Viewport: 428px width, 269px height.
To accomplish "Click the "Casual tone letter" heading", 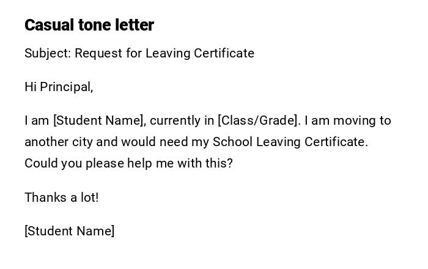I will pos(89,25).
